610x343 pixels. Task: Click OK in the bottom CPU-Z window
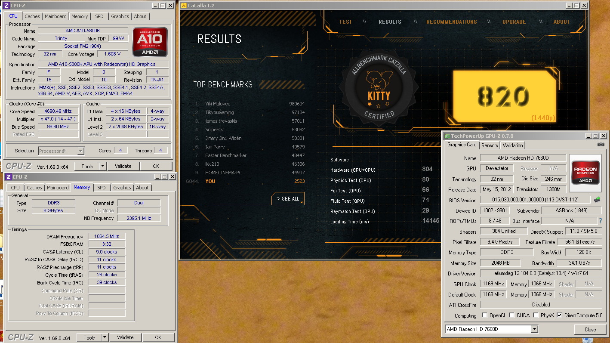tap(158, 337)
